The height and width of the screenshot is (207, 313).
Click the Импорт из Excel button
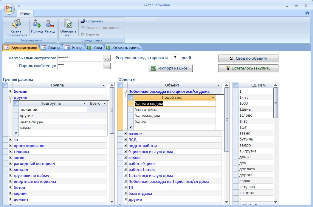click(171, 68)
